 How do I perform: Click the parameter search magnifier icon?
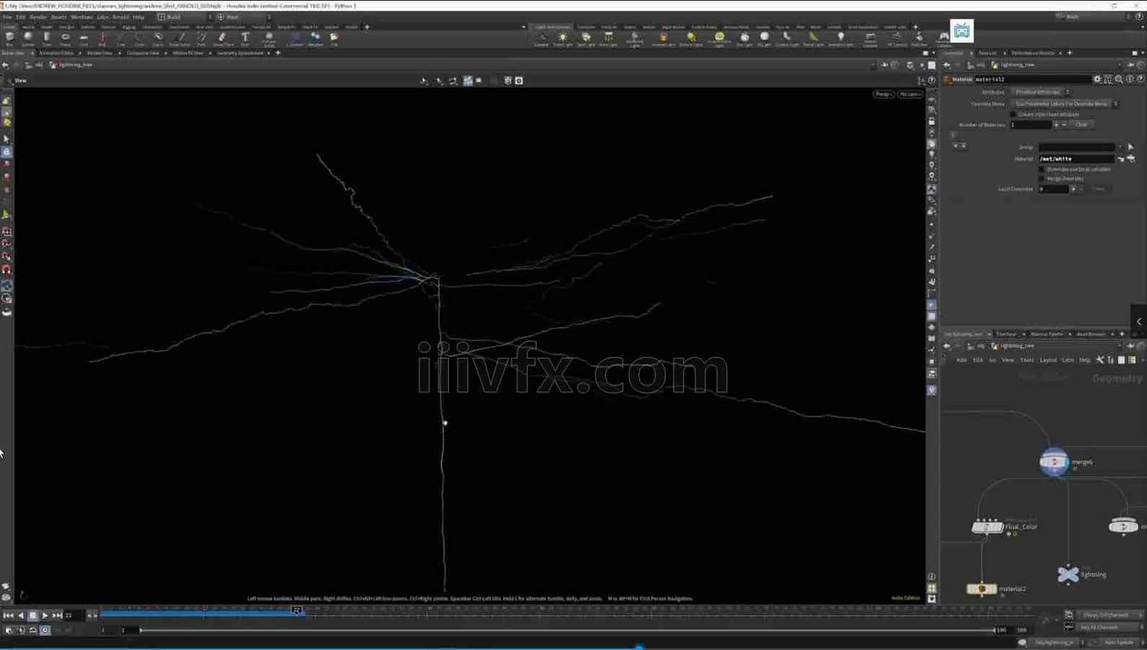click(1119, 79)
